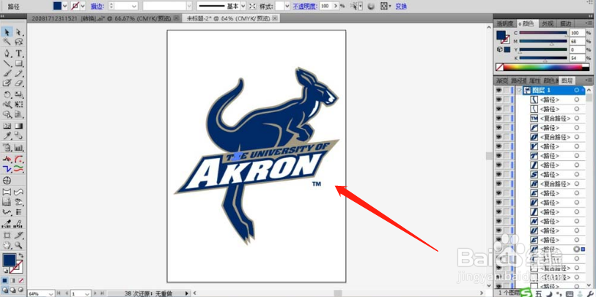Click the M value field showing 68
Screen dimensions: 596x297
[576, 42]
